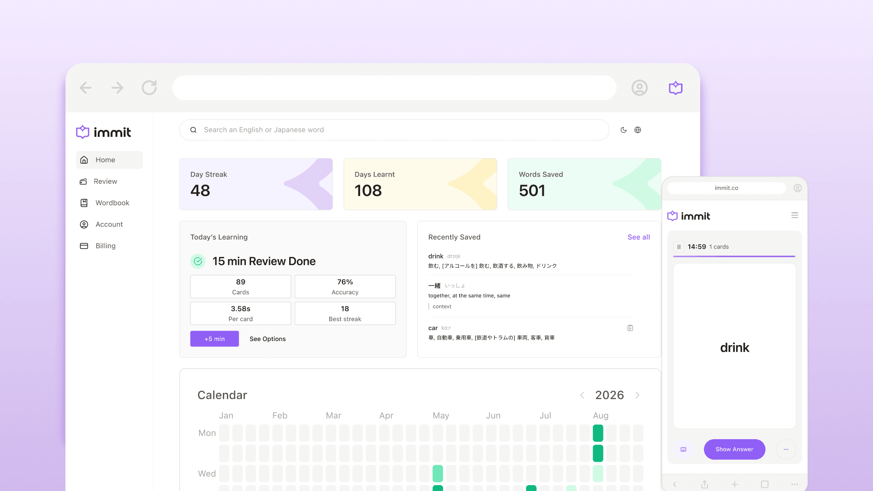Select the light green Wednesday cell in May
Image resolution: width=873 pixels, height=491 pixels.
pos(438,473)
